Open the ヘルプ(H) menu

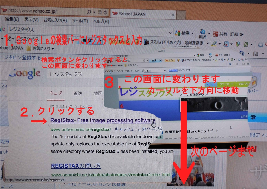coord(101,21)
